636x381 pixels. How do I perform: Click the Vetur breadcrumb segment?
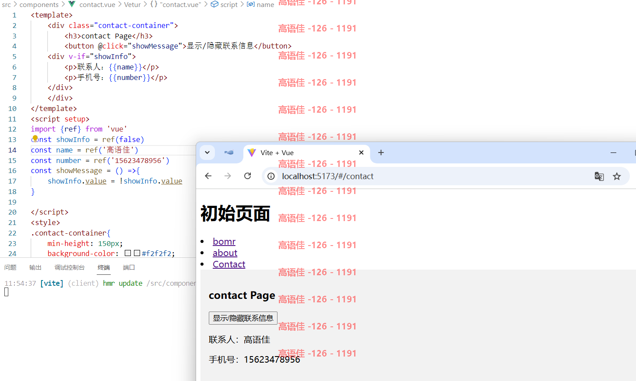[x=132, y=4]
